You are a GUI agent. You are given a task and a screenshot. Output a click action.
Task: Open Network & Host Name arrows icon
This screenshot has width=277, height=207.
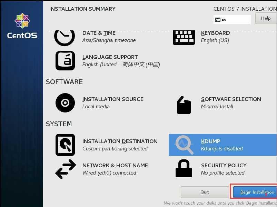66,169
